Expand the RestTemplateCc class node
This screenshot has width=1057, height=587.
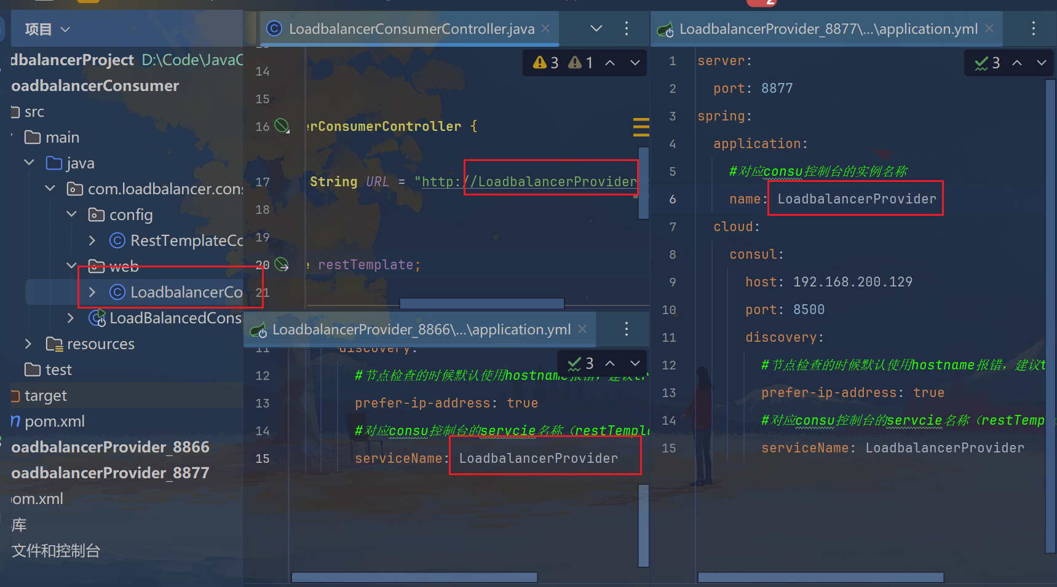tap(92, 240)
